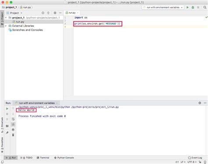208x164 pixels.
Task: Click the locate current file target icon
Action: point(43,13)
